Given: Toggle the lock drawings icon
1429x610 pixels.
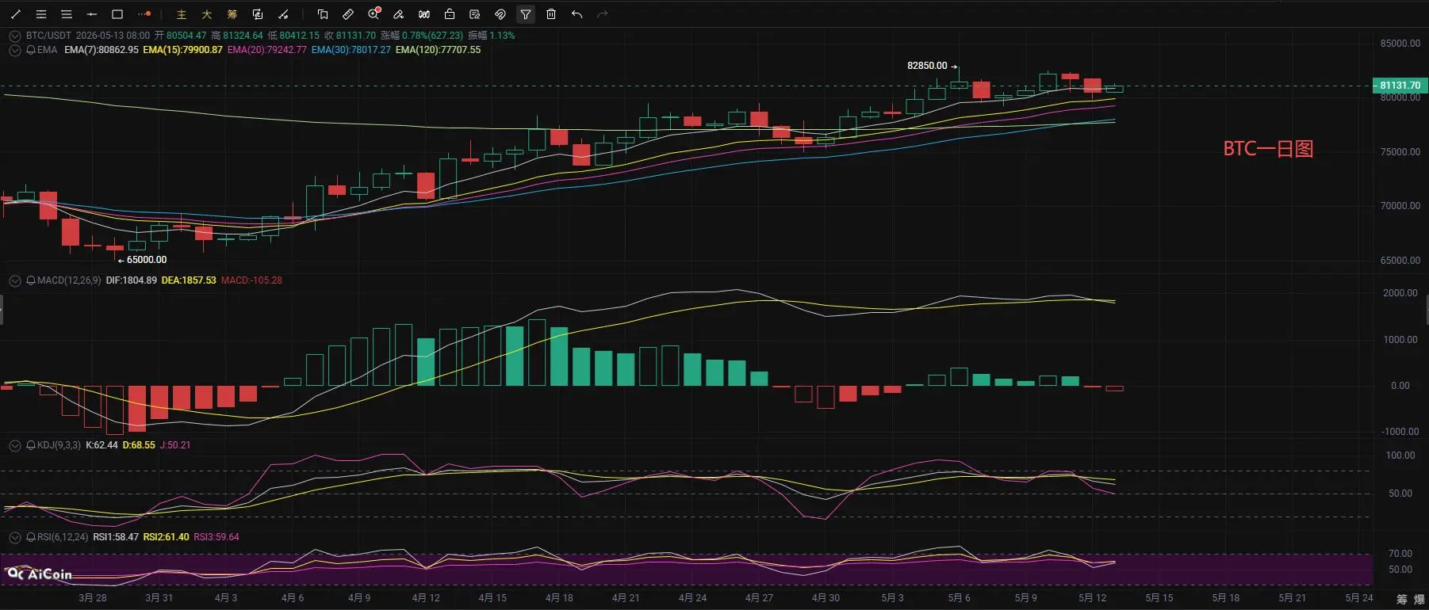Looking at the screenshot, I should point(450,14).
